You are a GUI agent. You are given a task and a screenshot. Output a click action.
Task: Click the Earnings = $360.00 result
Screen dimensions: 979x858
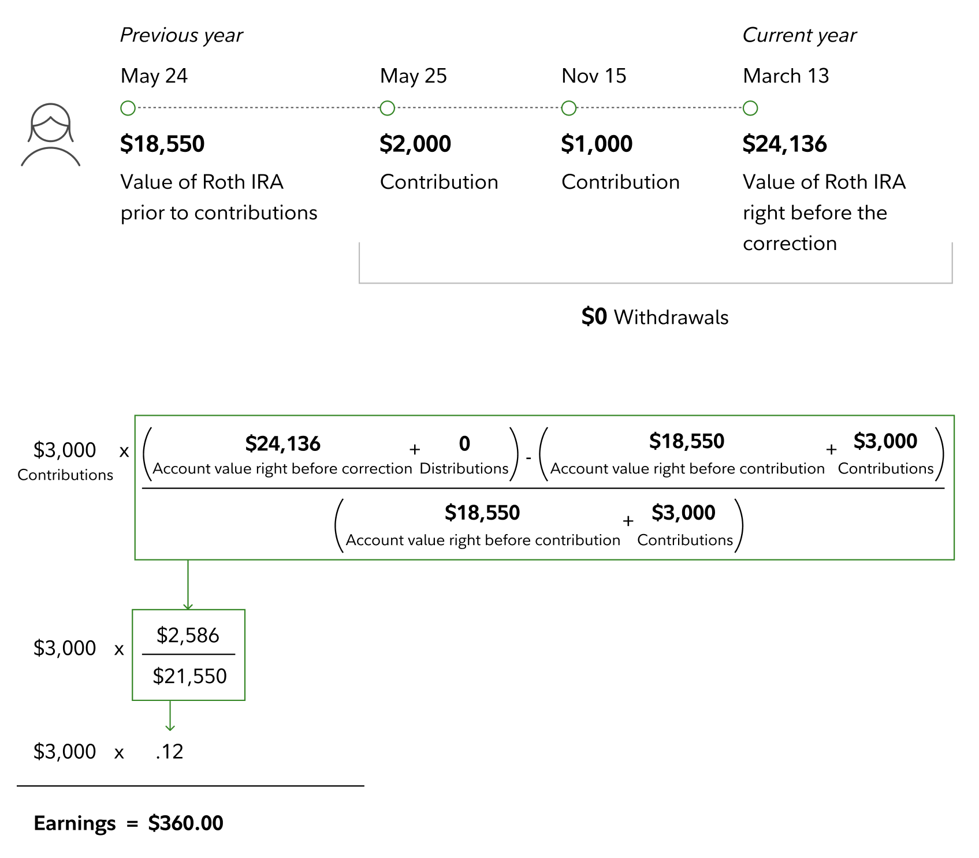(128, 823)
